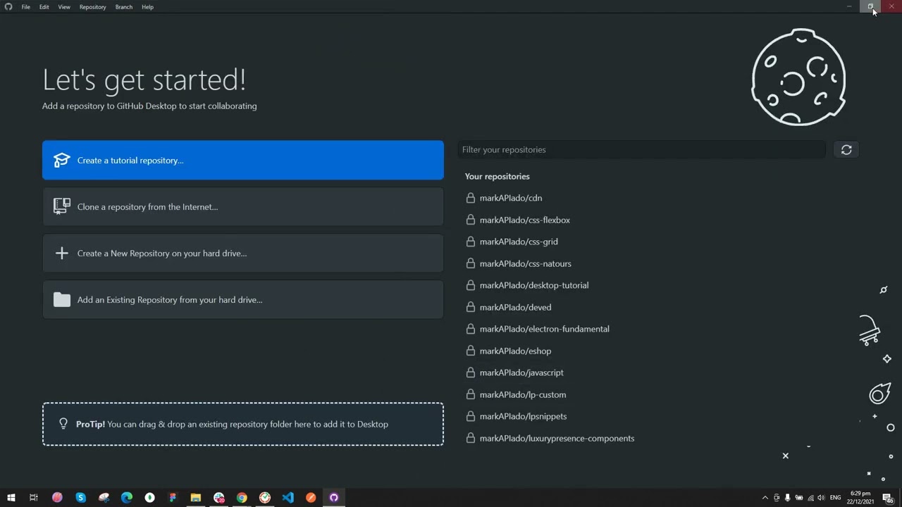Open the Branch menu

[x=123, y=7]
